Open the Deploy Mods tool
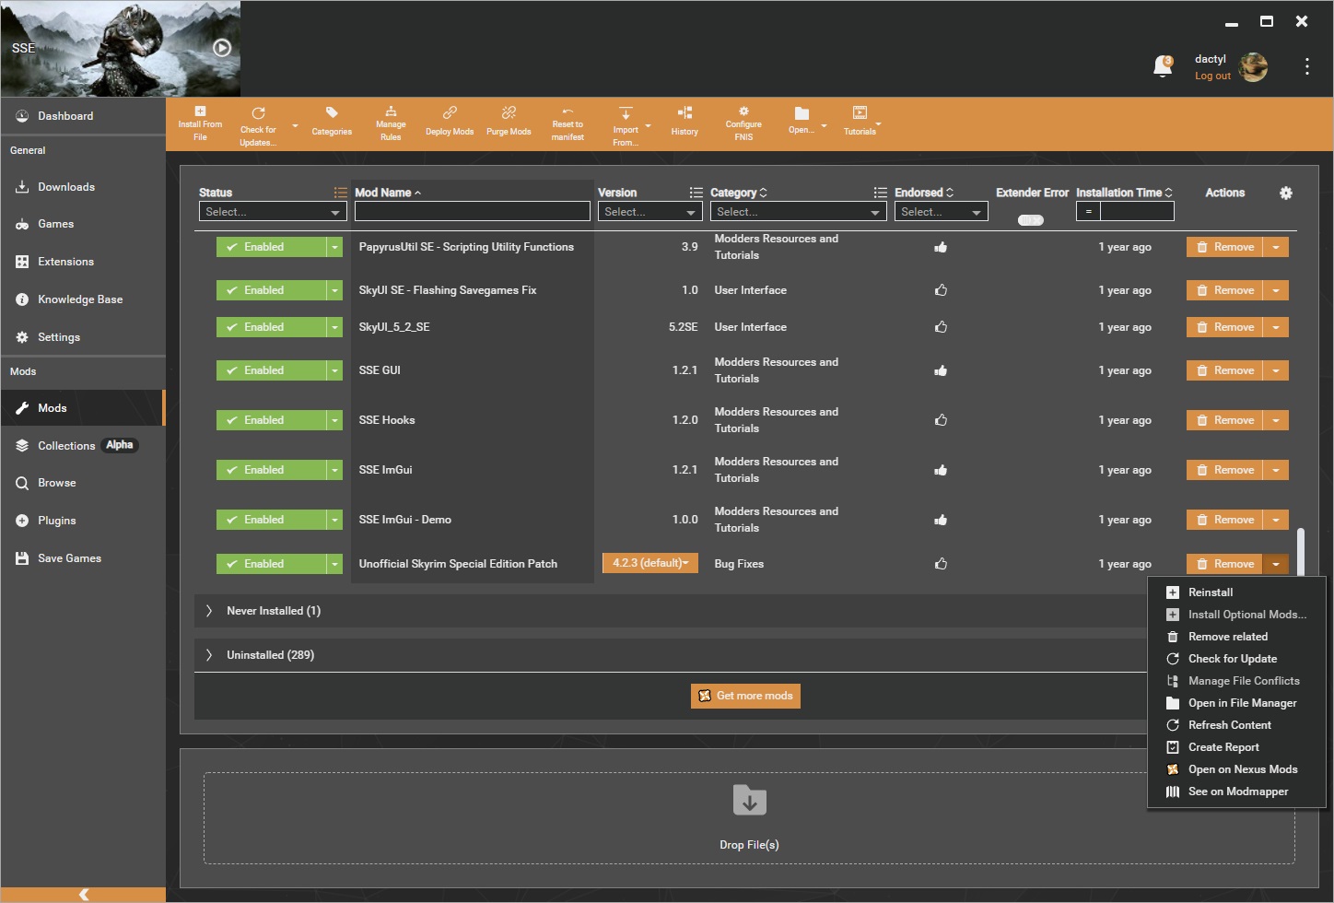The width and height of the screenshot is (1334, 903). click(x=450, y=123)
